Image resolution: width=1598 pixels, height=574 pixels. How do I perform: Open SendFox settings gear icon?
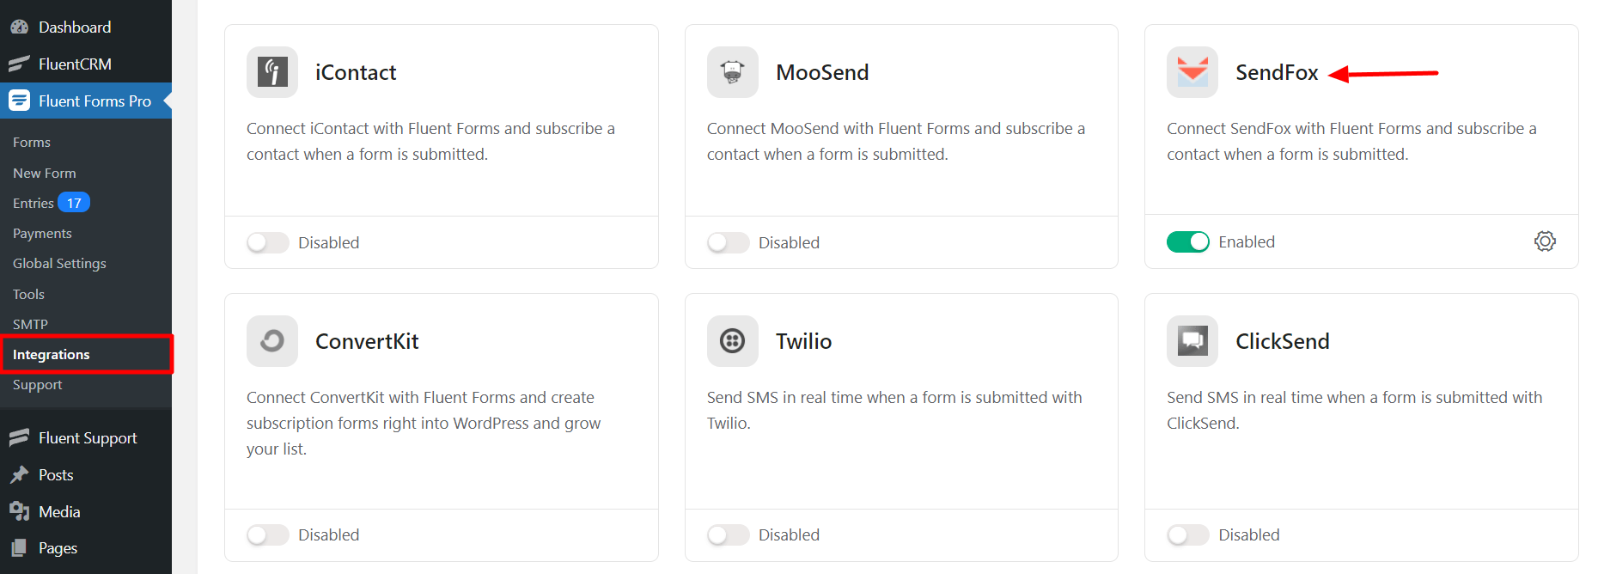click(x=1545, y=241)
